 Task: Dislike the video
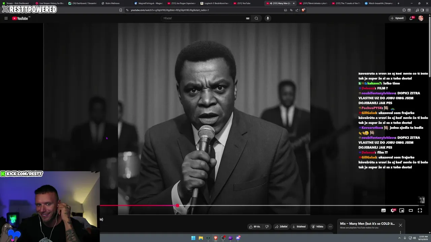pos(267,227)
